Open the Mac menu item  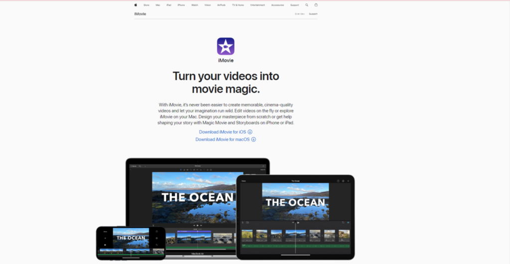pos(158,5)
